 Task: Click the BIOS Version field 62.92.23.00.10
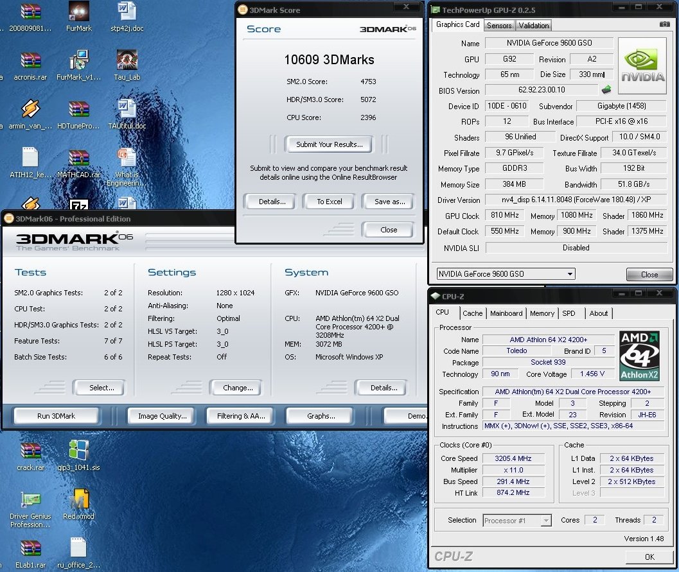542,90
